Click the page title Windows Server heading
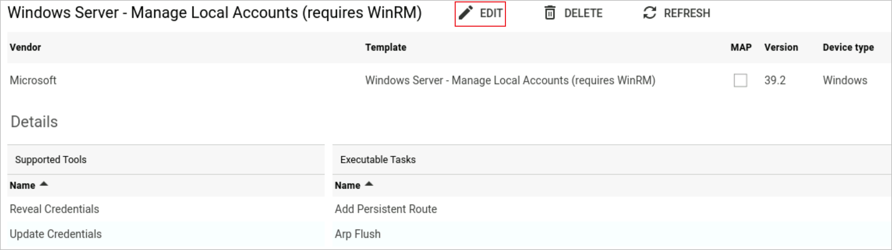 [215, 13]
